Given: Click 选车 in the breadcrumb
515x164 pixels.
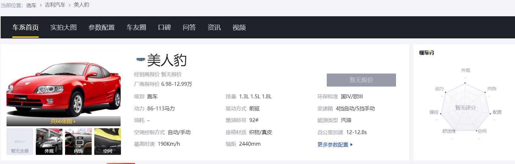Looking at the screenshot, I should point(31,5).
